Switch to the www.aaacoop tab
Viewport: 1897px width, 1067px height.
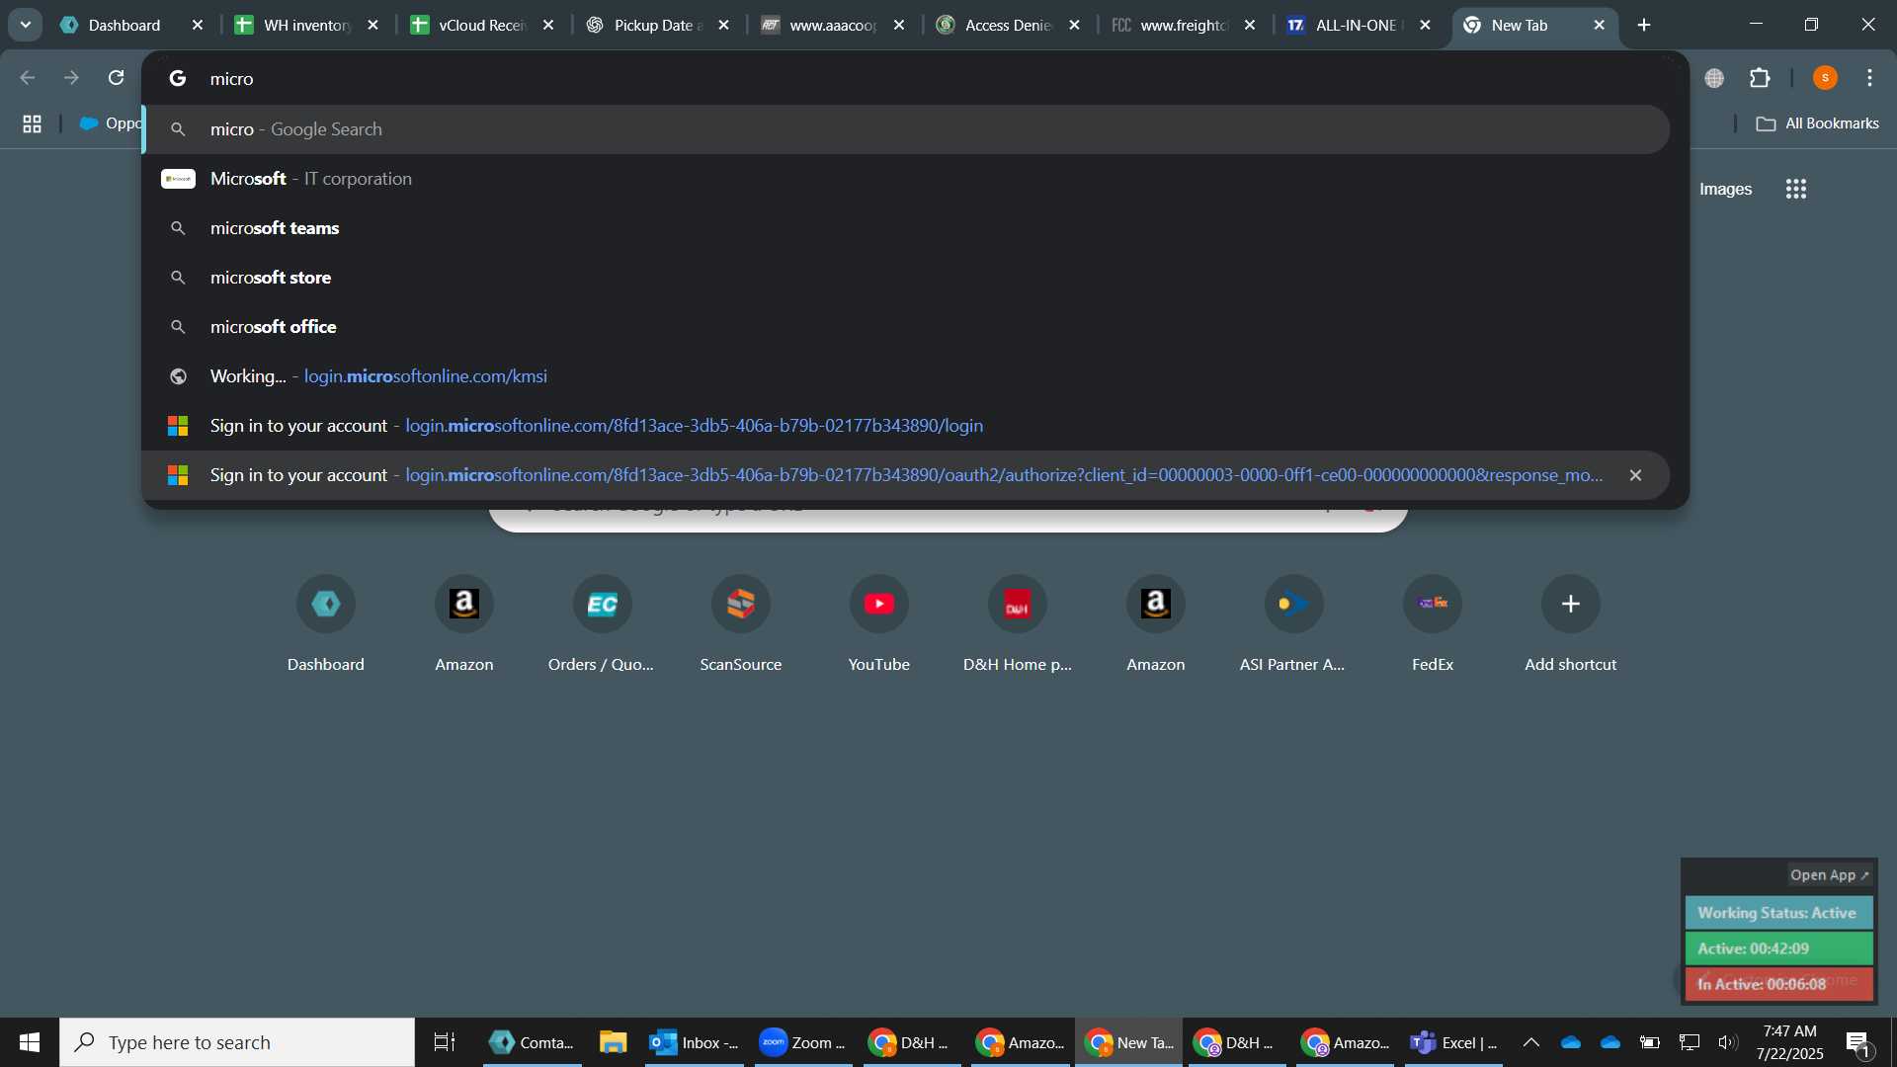point(833,25)
